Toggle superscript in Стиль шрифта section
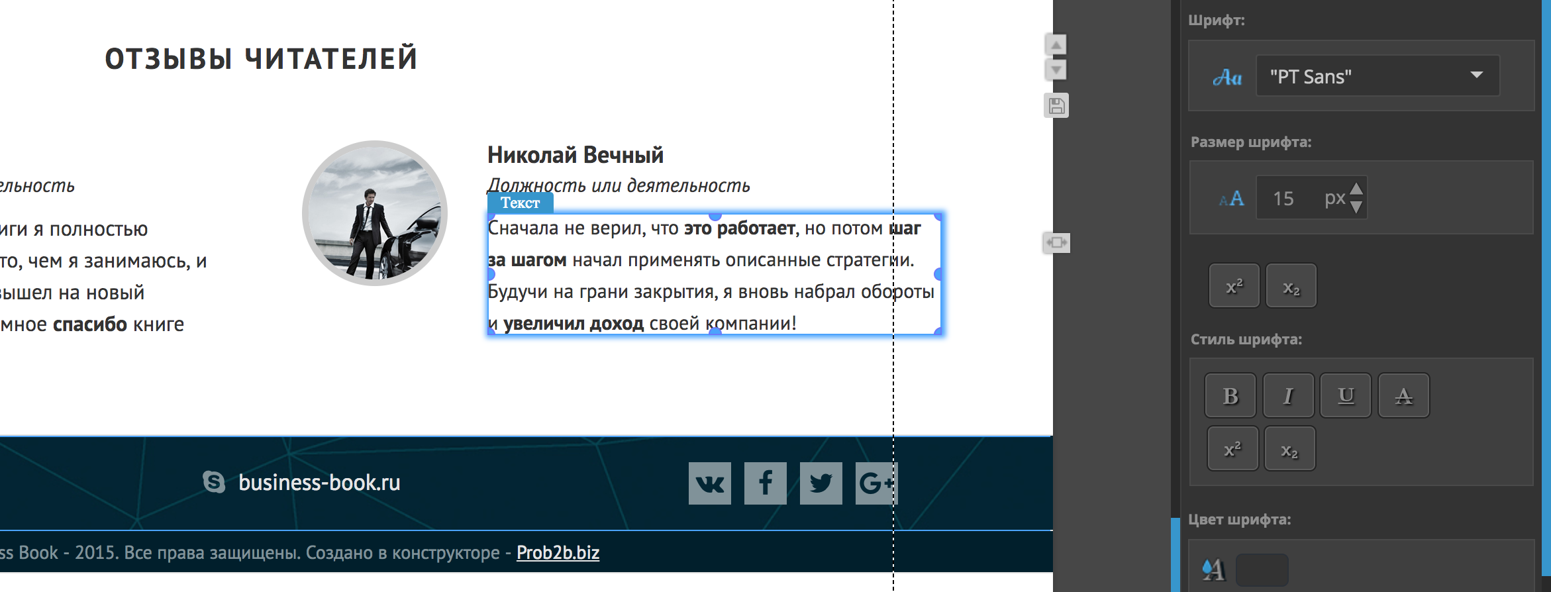 point(1232,449)
